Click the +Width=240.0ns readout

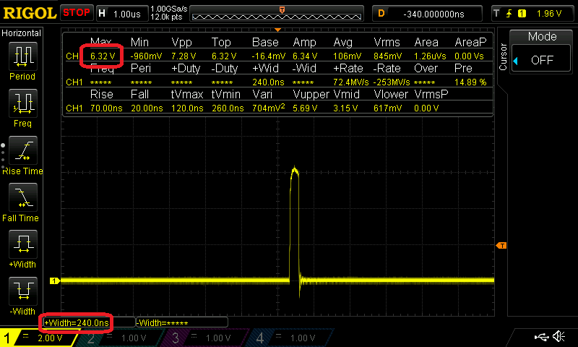tap(77, 322)
